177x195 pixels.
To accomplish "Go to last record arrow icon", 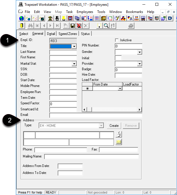I will tap(57, 26).
